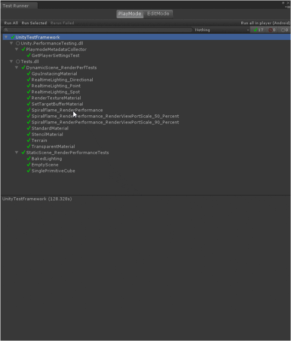This screenshot has height=342, width=292.
Task: Click the green checkmark beside RealtimeLighting_Spot
Action: pos(29,91)
